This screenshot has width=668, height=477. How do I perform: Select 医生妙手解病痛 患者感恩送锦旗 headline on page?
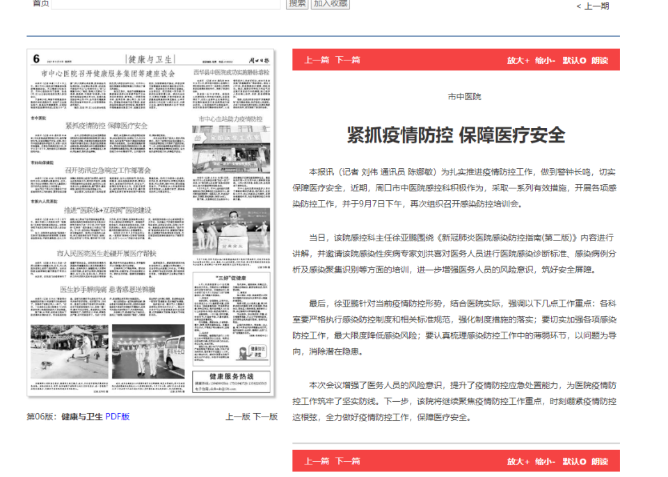coord(109,289)
